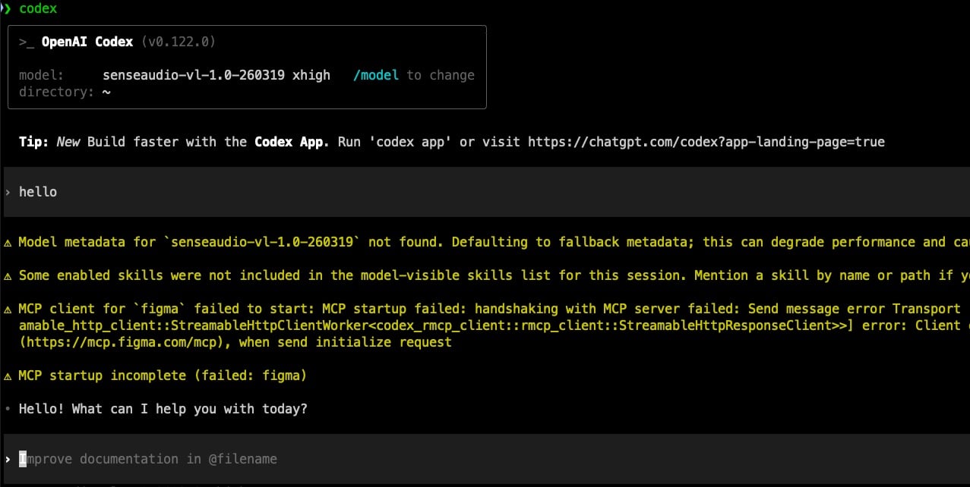The image size is (970, 487).
Task: Open the https://chatgpt.com/codex landing page link
Action: tap(706, 142)
